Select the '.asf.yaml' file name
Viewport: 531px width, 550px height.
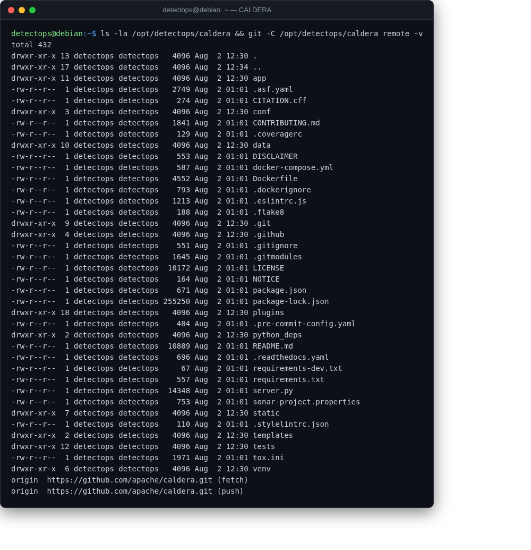click(273, 89)
